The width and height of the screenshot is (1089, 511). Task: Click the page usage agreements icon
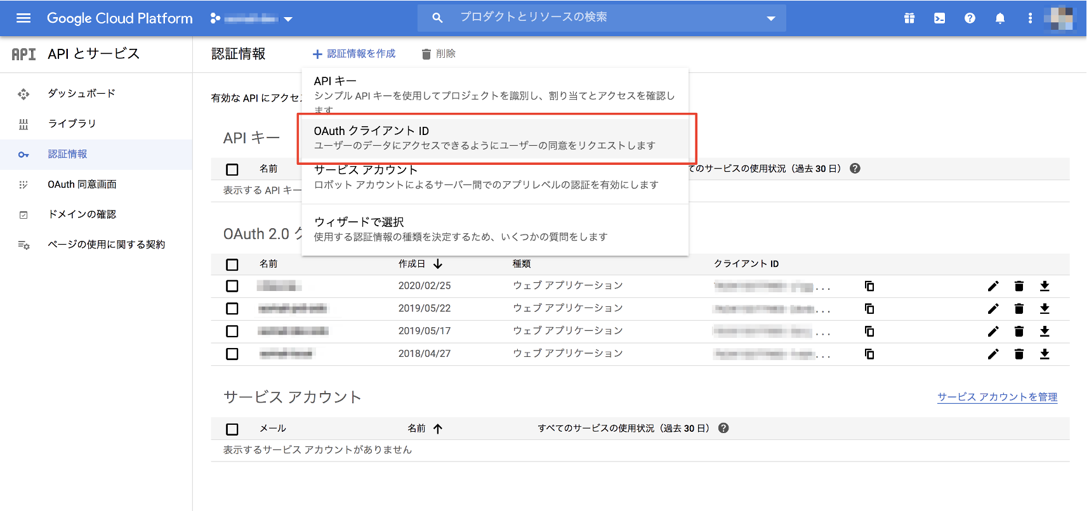click(x=23, y=245)
